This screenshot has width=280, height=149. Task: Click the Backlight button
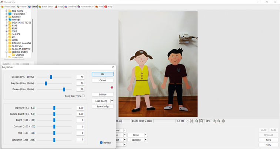(x=136, y=140)
